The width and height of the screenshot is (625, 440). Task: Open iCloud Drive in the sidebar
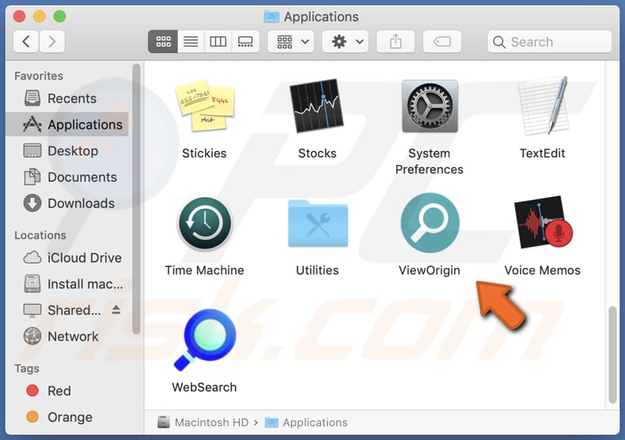(x=67, y=257)
